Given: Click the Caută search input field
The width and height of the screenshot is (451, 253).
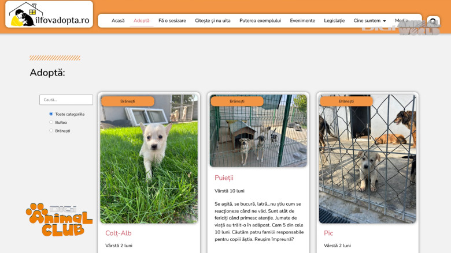Looking at the screenshot, I should pos(66,100).
